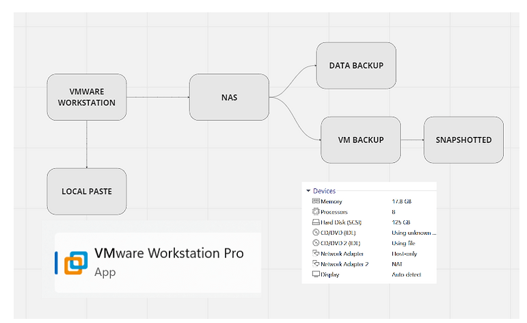Select the Memory device icon
Viewport: 527px width, 323px height.
[x=316, y=201]
